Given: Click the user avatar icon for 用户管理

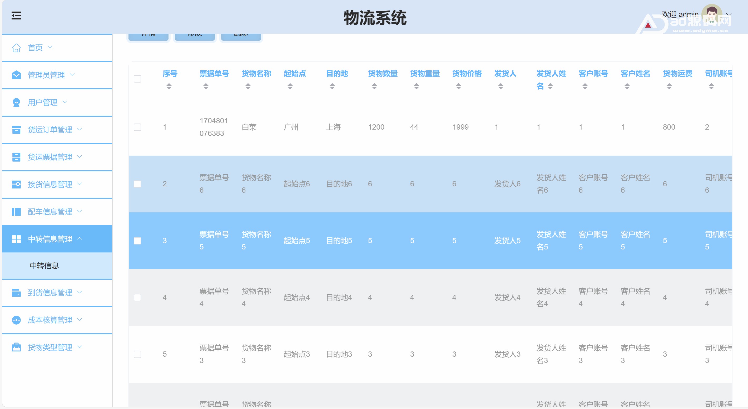Looking at the screenshot, I should click(x=16, y=102).
